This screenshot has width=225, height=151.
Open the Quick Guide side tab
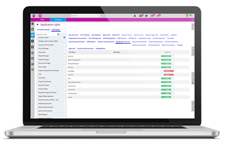click(x=193, y=78)
